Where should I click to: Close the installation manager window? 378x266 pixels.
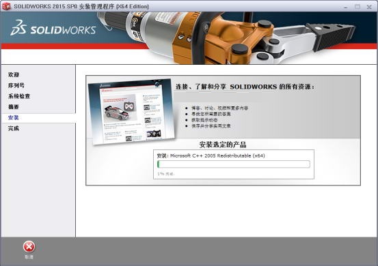369,7
